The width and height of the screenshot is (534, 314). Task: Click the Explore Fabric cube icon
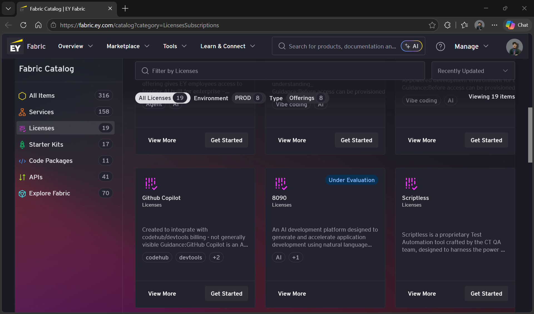[x=22, y=193]
